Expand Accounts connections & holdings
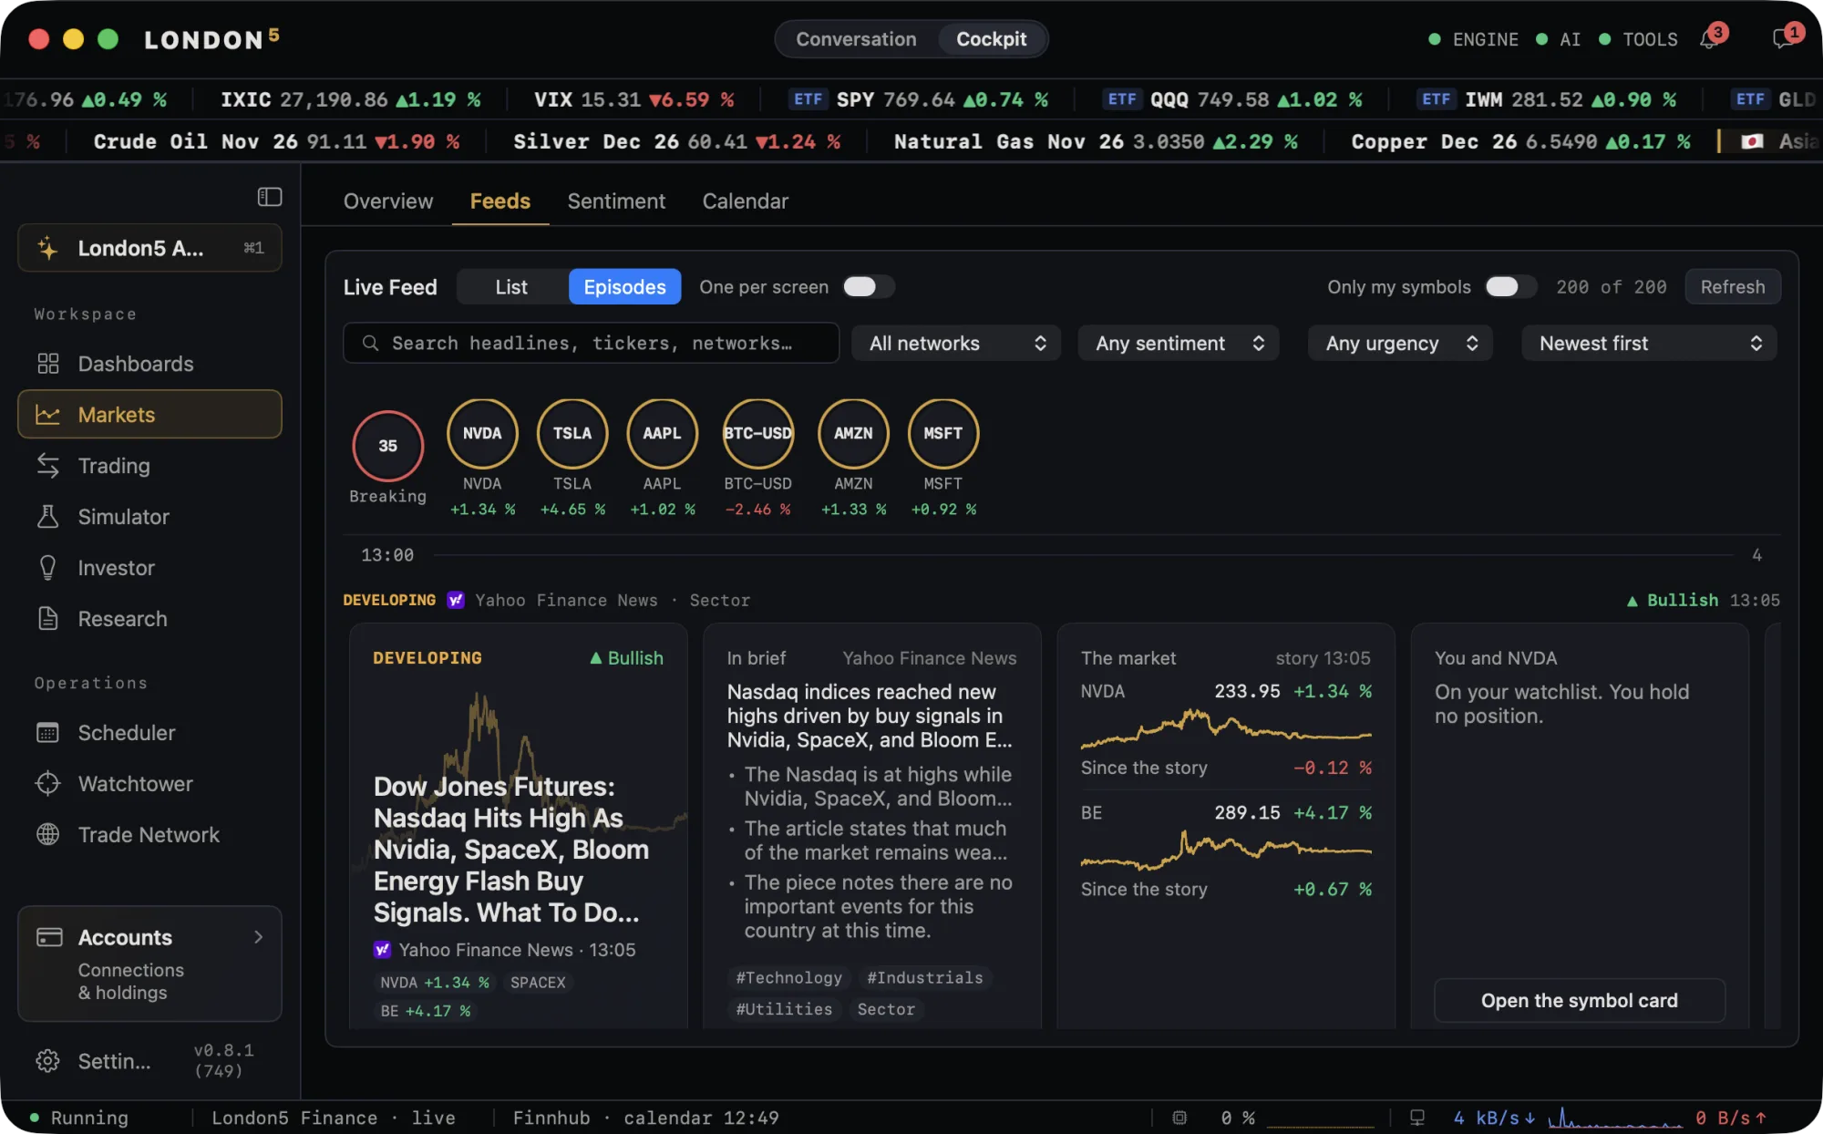Viewport: 1823px width, 1134px height. point(149,964)
